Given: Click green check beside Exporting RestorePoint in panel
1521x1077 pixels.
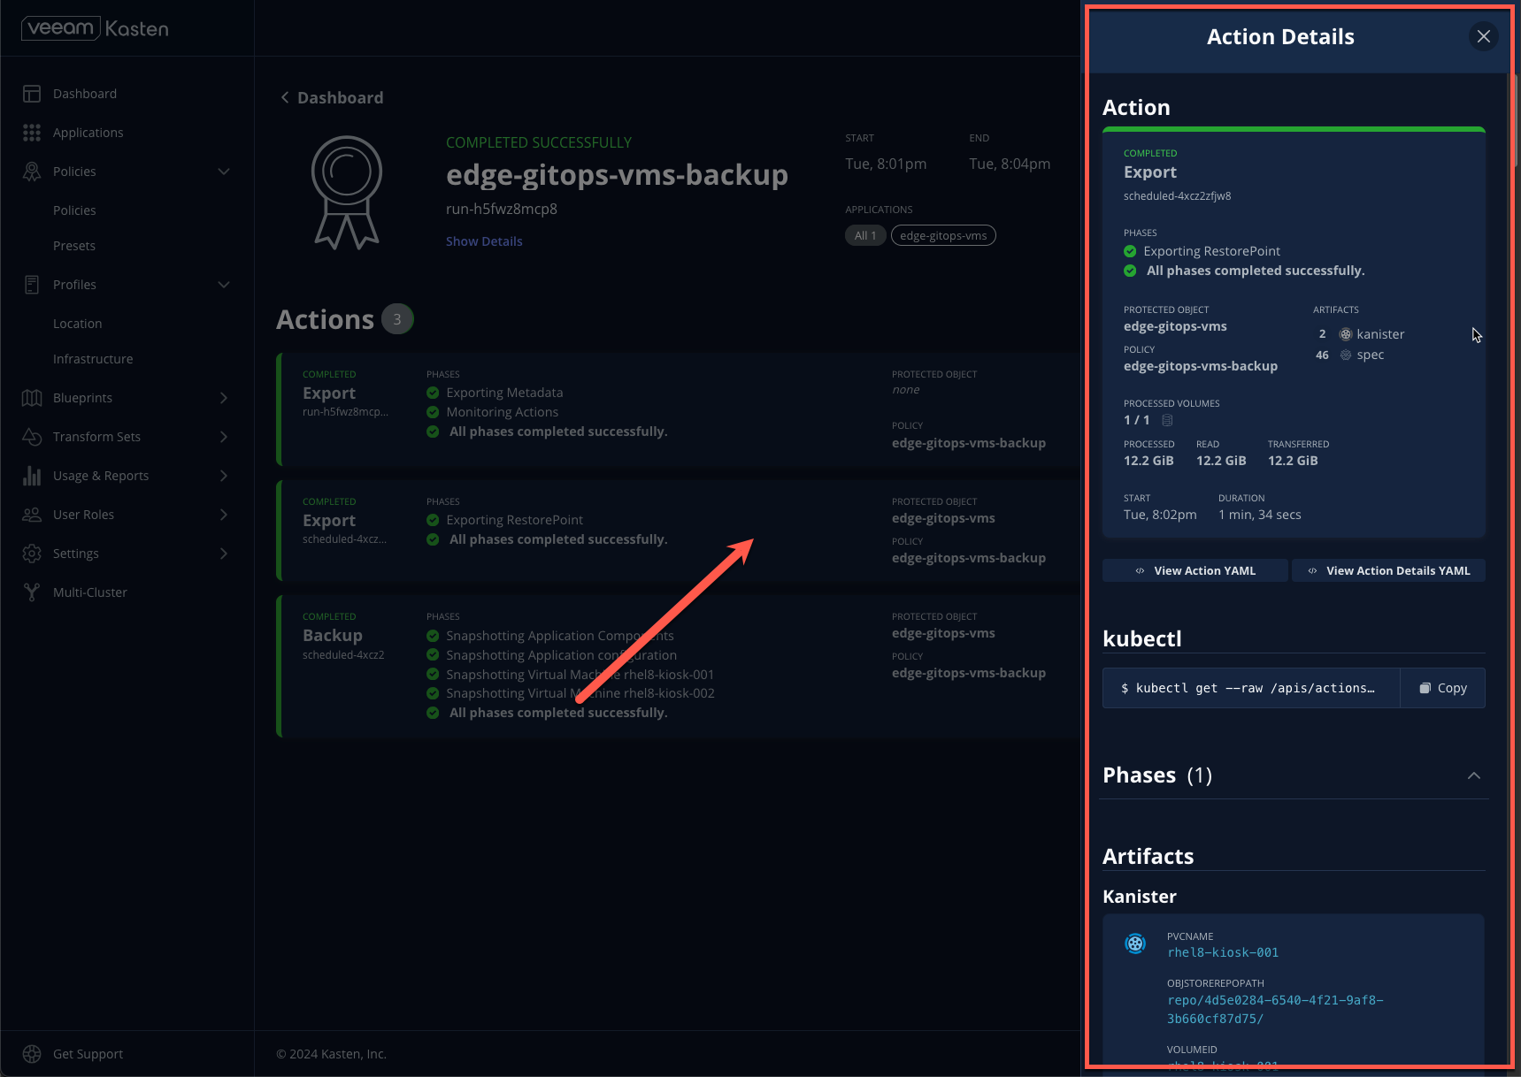Looking at the screenshot, I should click(1130, 251).
